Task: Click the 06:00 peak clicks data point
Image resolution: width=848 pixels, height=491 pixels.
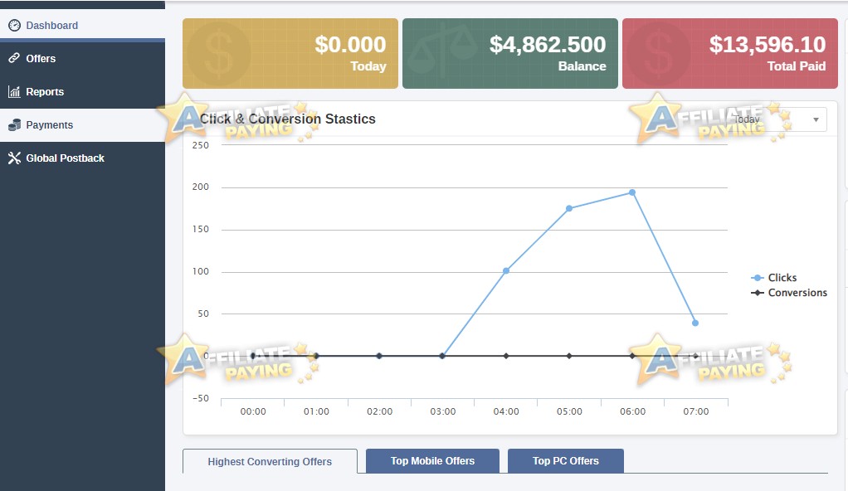Action: [x=632, y=192]
